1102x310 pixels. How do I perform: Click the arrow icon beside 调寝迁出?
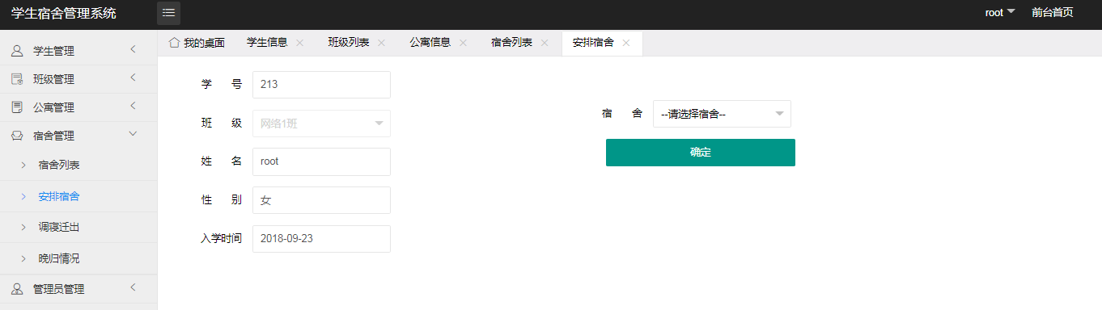[23, 228]
